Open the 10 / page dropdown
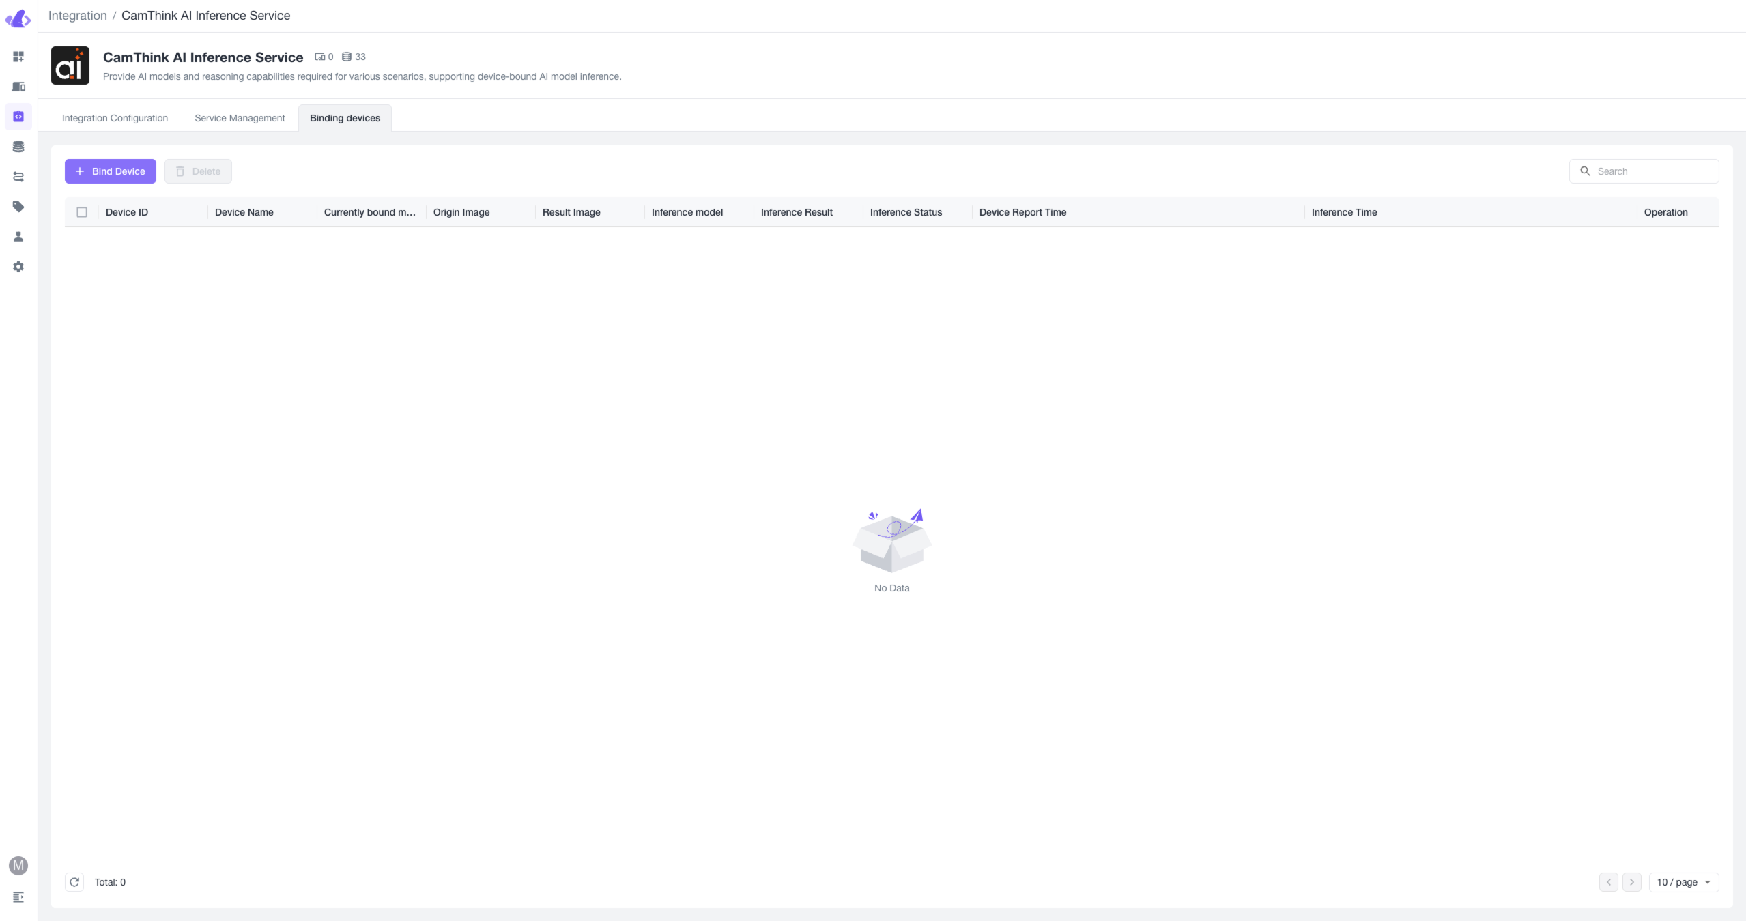 point(1683,881)
